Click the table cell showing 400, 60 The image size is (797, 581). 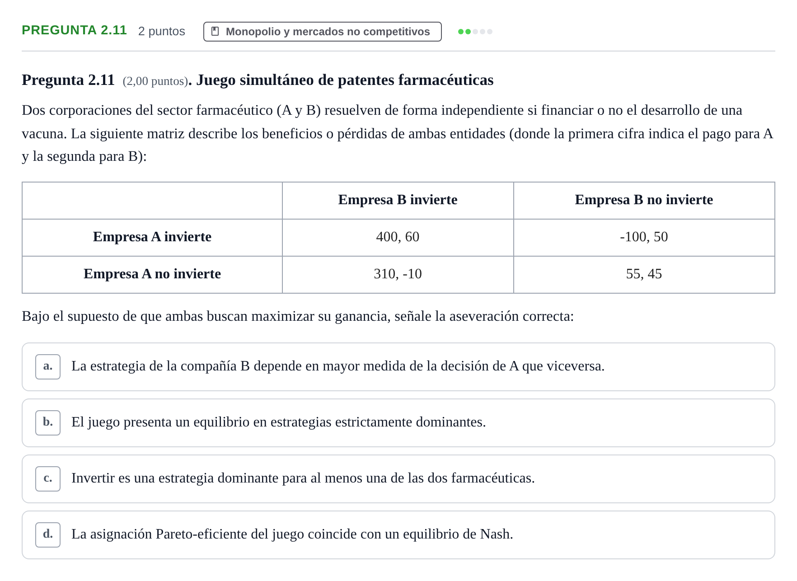pyautogui.click(x=398, y=238)
